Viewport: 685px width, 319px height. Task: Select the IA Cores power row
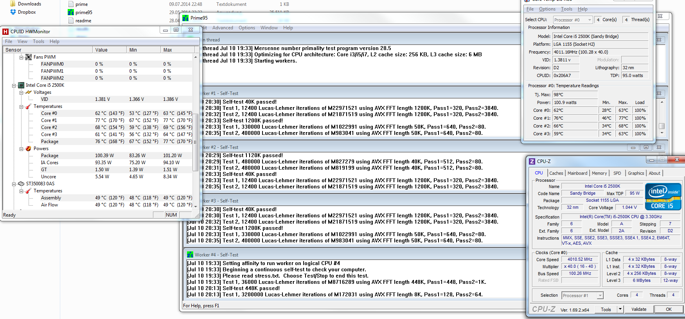click(98, 163)
